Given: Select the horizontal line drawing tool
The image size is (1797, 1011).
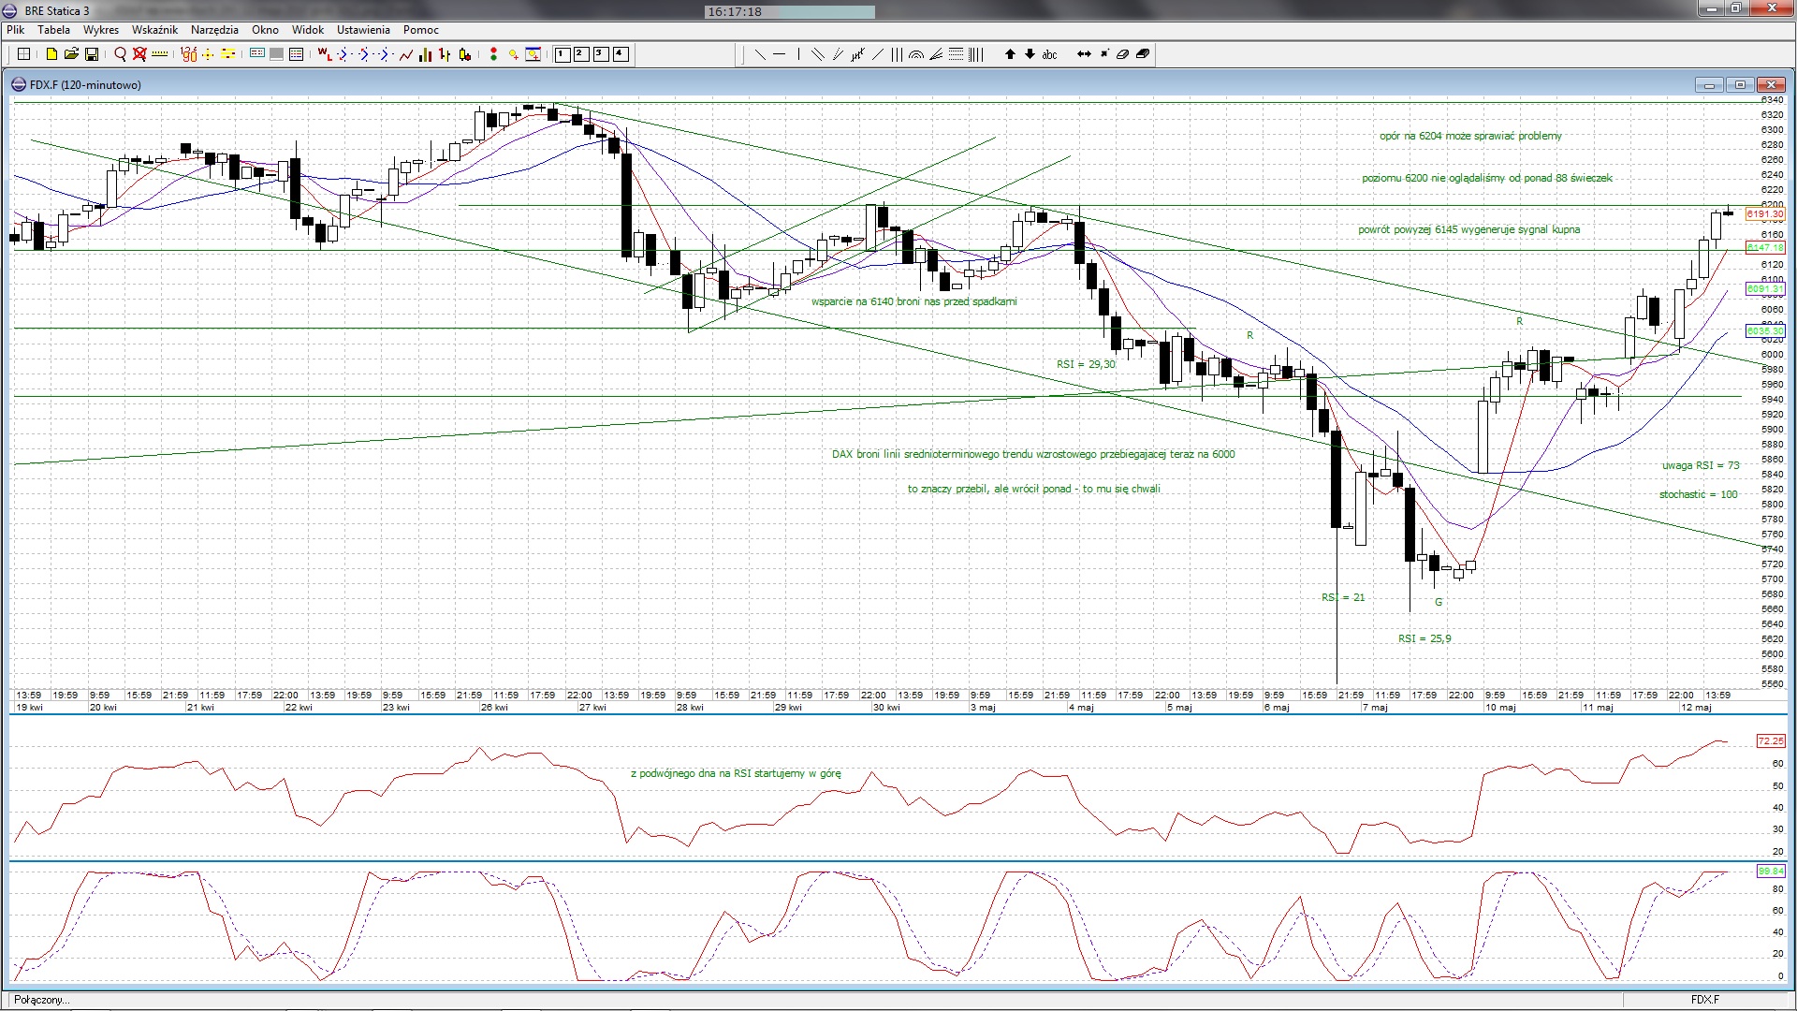Looking at the screenshot, I should pos(779,54).
